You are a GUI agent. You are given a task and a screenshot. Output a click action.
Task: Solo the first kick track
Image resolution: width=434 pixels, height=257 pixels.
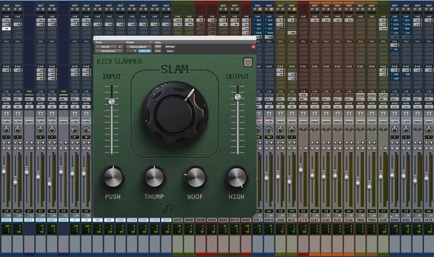click(4, 148)
